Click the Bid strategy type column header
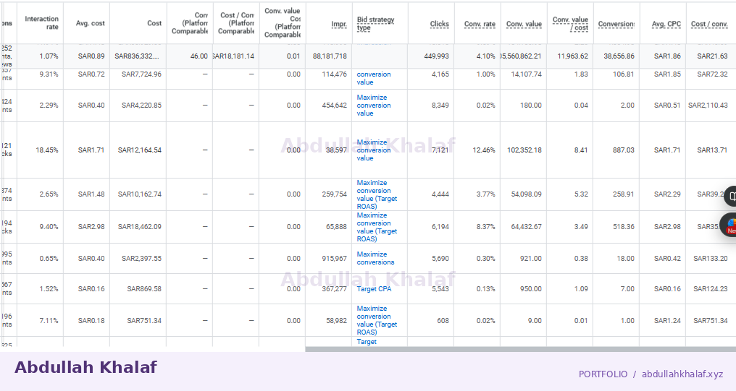This screenshot has height=391, width=736. click(375, 23)
